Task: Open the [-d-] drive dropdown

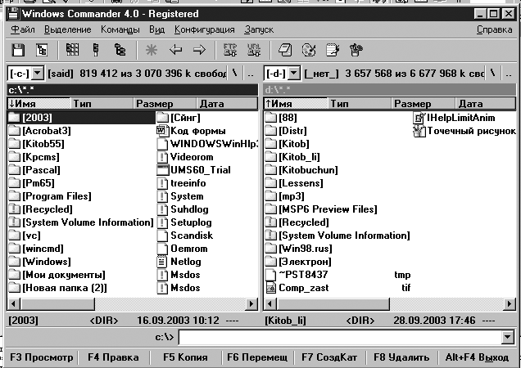Action: coord(294,73)
